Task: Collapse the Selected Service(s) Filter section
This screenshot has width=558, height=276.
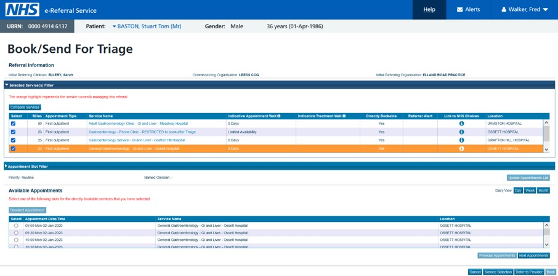Action: click(7, 85)
